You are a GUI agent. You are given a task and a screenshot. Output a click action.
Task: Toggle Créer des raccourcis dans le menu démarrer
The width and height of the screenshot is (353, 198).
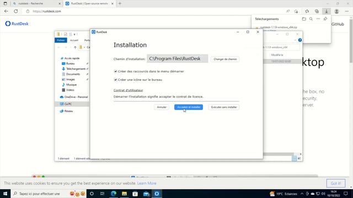[115, 71]
